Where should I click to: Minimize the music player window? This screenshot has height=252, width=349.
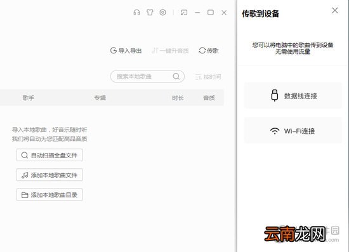[197, 13]
